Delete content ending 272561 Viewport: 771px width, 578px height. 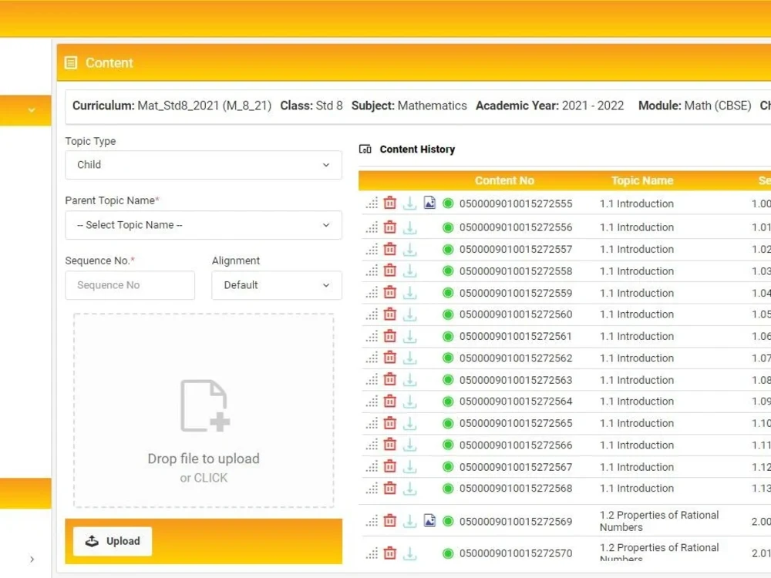[x=390, y=336]
